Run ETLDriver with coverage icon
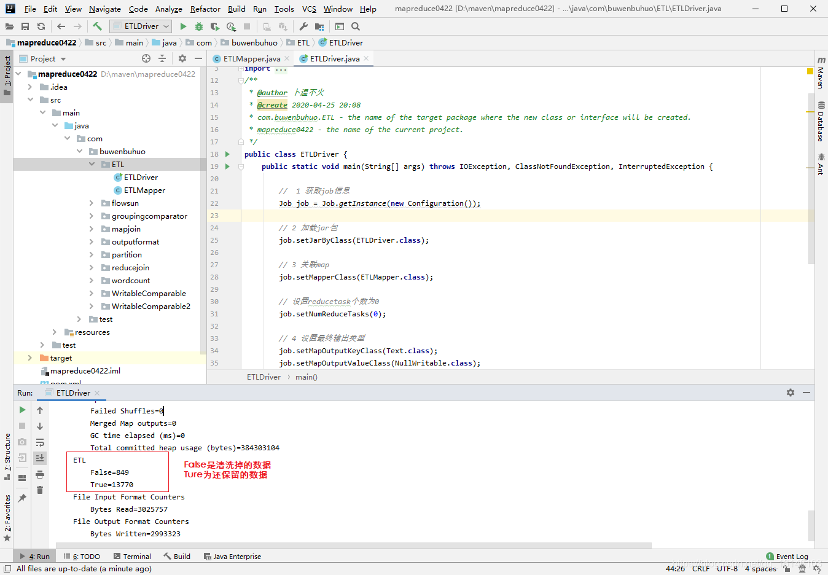The width and height of the screenshot is (828, 575). 214,26
